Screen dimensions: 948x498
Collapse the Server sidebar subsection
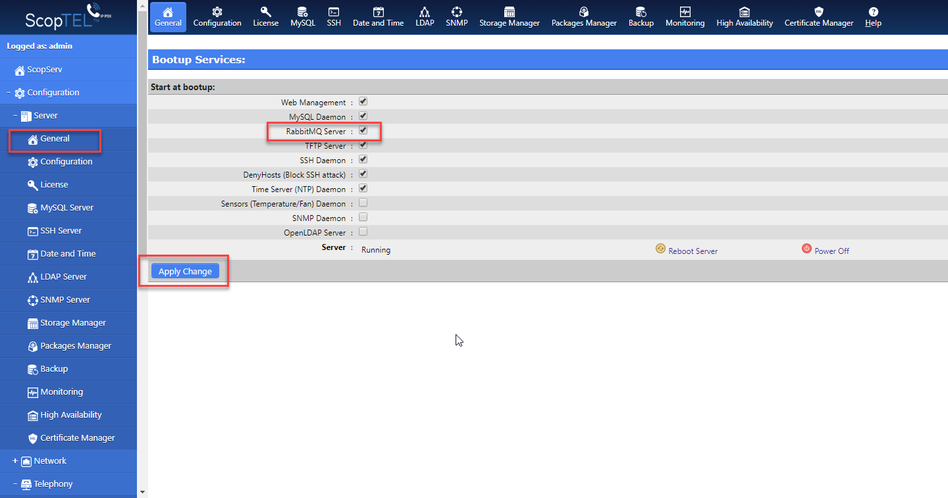click(15, 116)
